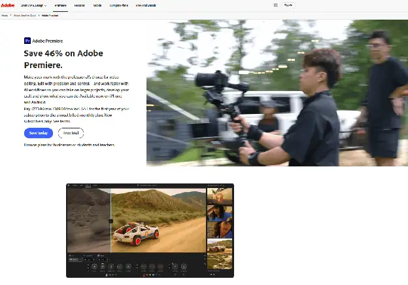Open the See terms link
The height and width of the screenshot is (285, 408).
(61, 121)
